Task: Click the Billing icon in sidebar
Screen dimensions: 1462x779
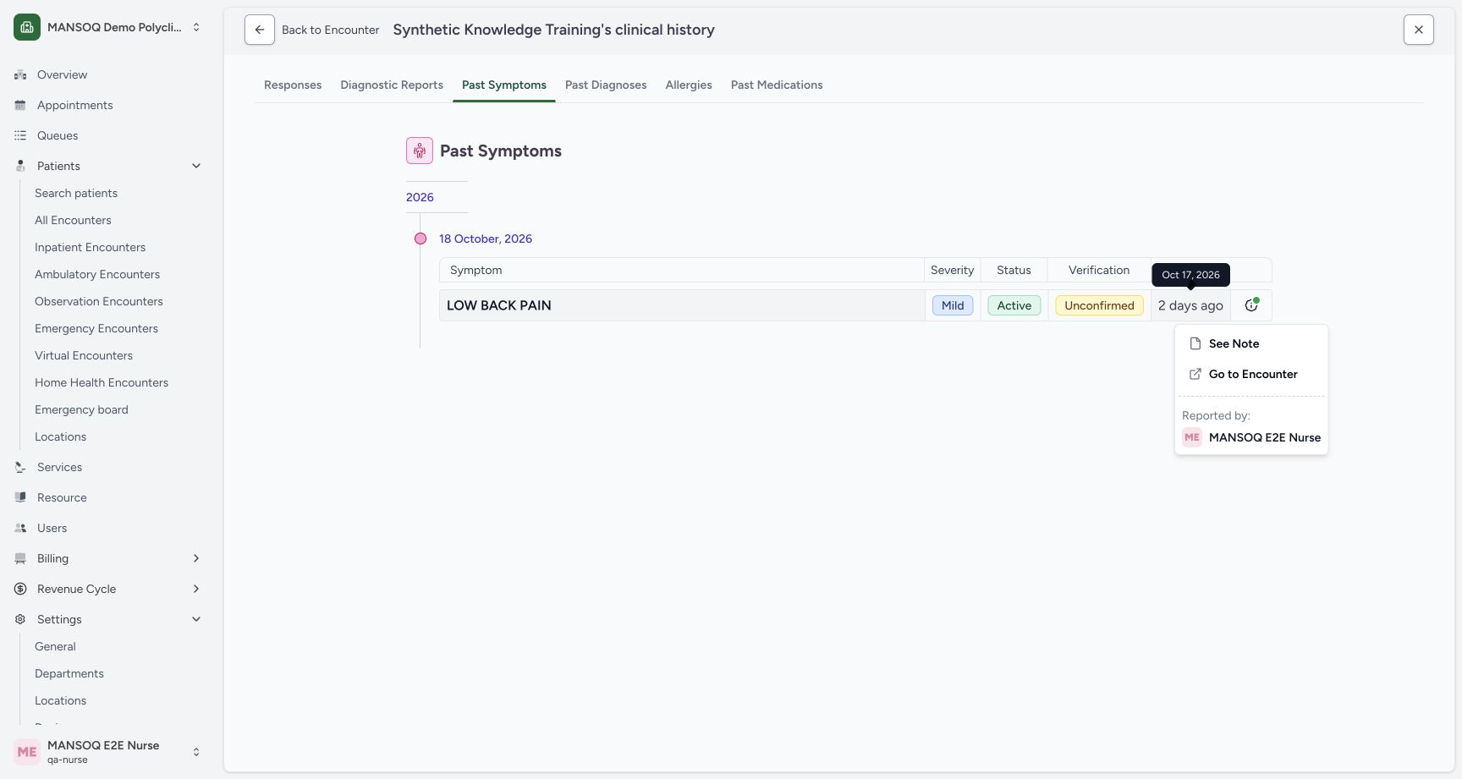Action: tap(20, 558)
